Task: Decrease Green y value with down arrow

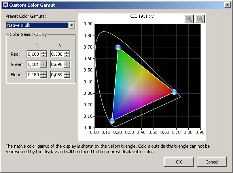Action: (67, 66)
